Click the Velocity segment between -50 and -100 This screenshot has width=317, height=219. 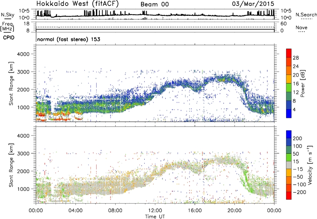(x=289, y=180)
